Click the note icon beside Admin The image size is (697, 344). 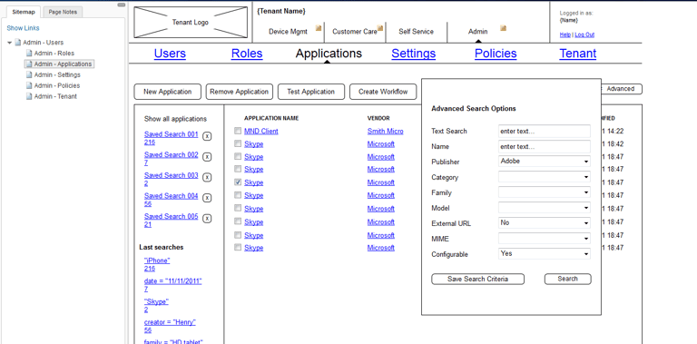tap(503, 28)
